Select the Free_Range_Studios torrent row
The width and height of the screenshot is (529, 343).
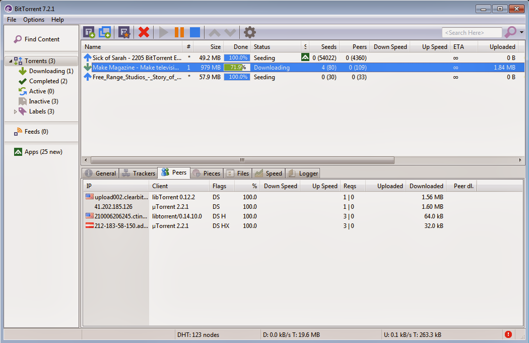point(303,77)
